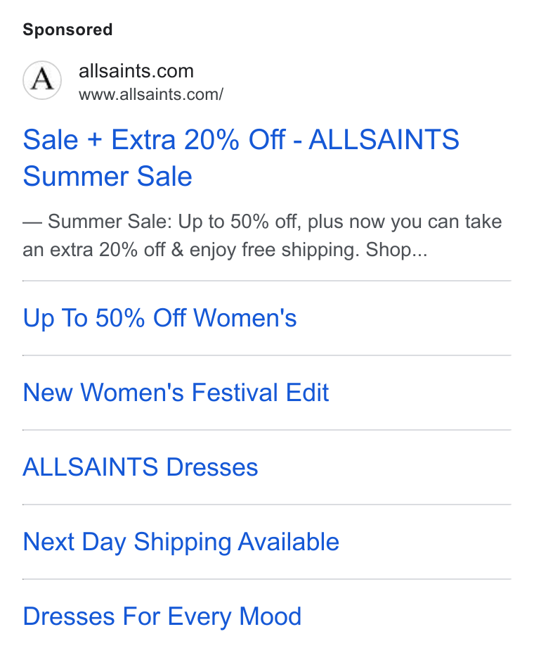534x653 pixels.
Task: Open the 'Dresses For Every Mood' link
Action: tap(162, 616)
